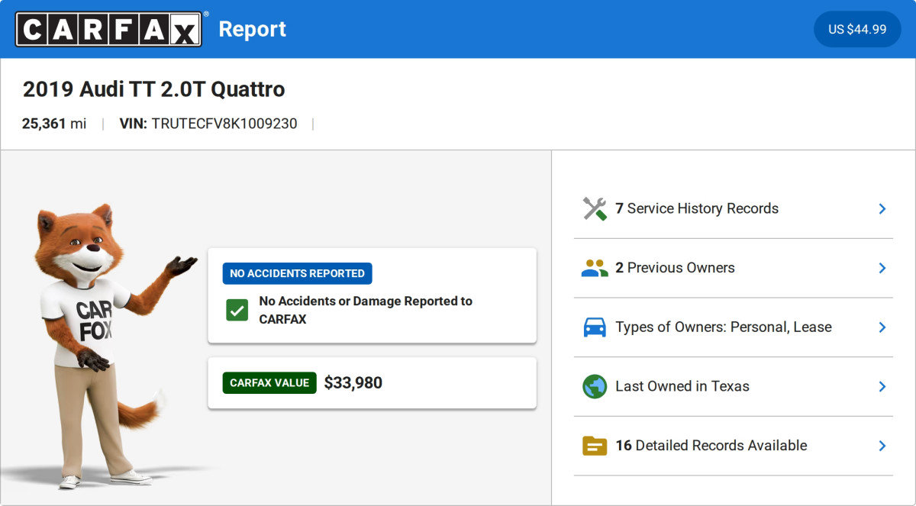The width and height of the screenshot is (916, 506).
Task: Expand Service History Records chevron
Action: 882,208
